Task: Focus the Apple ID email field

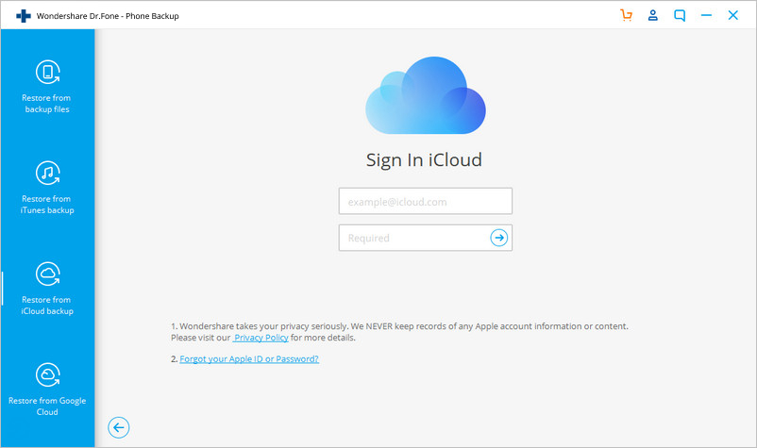Action: coord(426,201)
